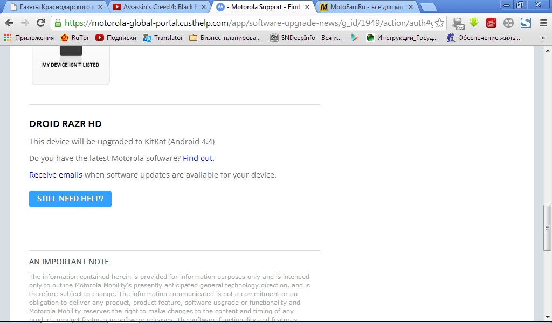Click the forward navigation arrow
The height and width of the screenshot is (323, 552).
25,23
